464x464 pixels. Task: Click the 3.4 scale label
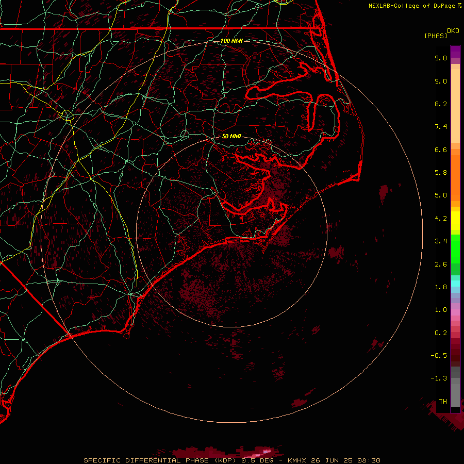point(441,241)
